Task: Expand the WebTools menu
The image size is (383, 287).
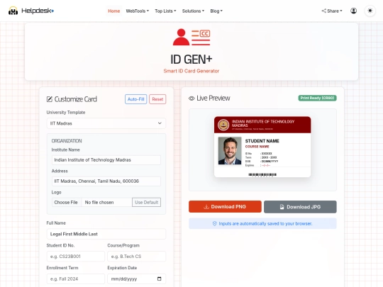Action: coord(138,11)
